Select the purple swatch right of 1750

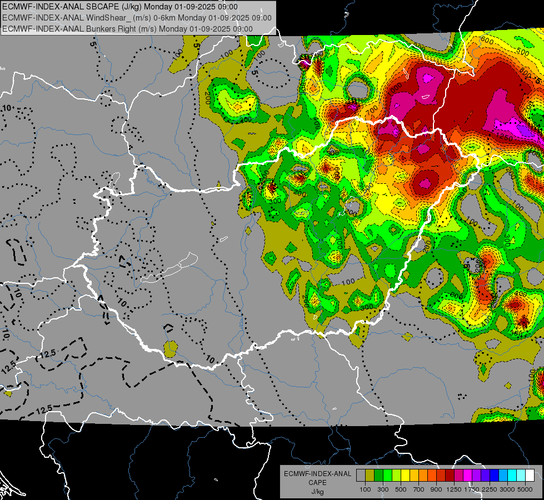(477, 475)
